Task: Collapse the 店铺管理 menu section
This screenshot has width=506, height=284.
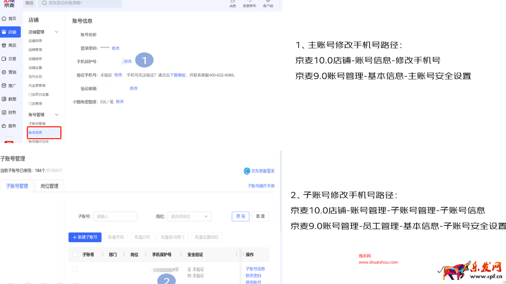Action: point(56,32)
